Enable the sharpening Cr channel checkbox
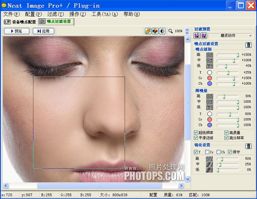Viewport: 257px width, 199px height. tap(207, 152)
